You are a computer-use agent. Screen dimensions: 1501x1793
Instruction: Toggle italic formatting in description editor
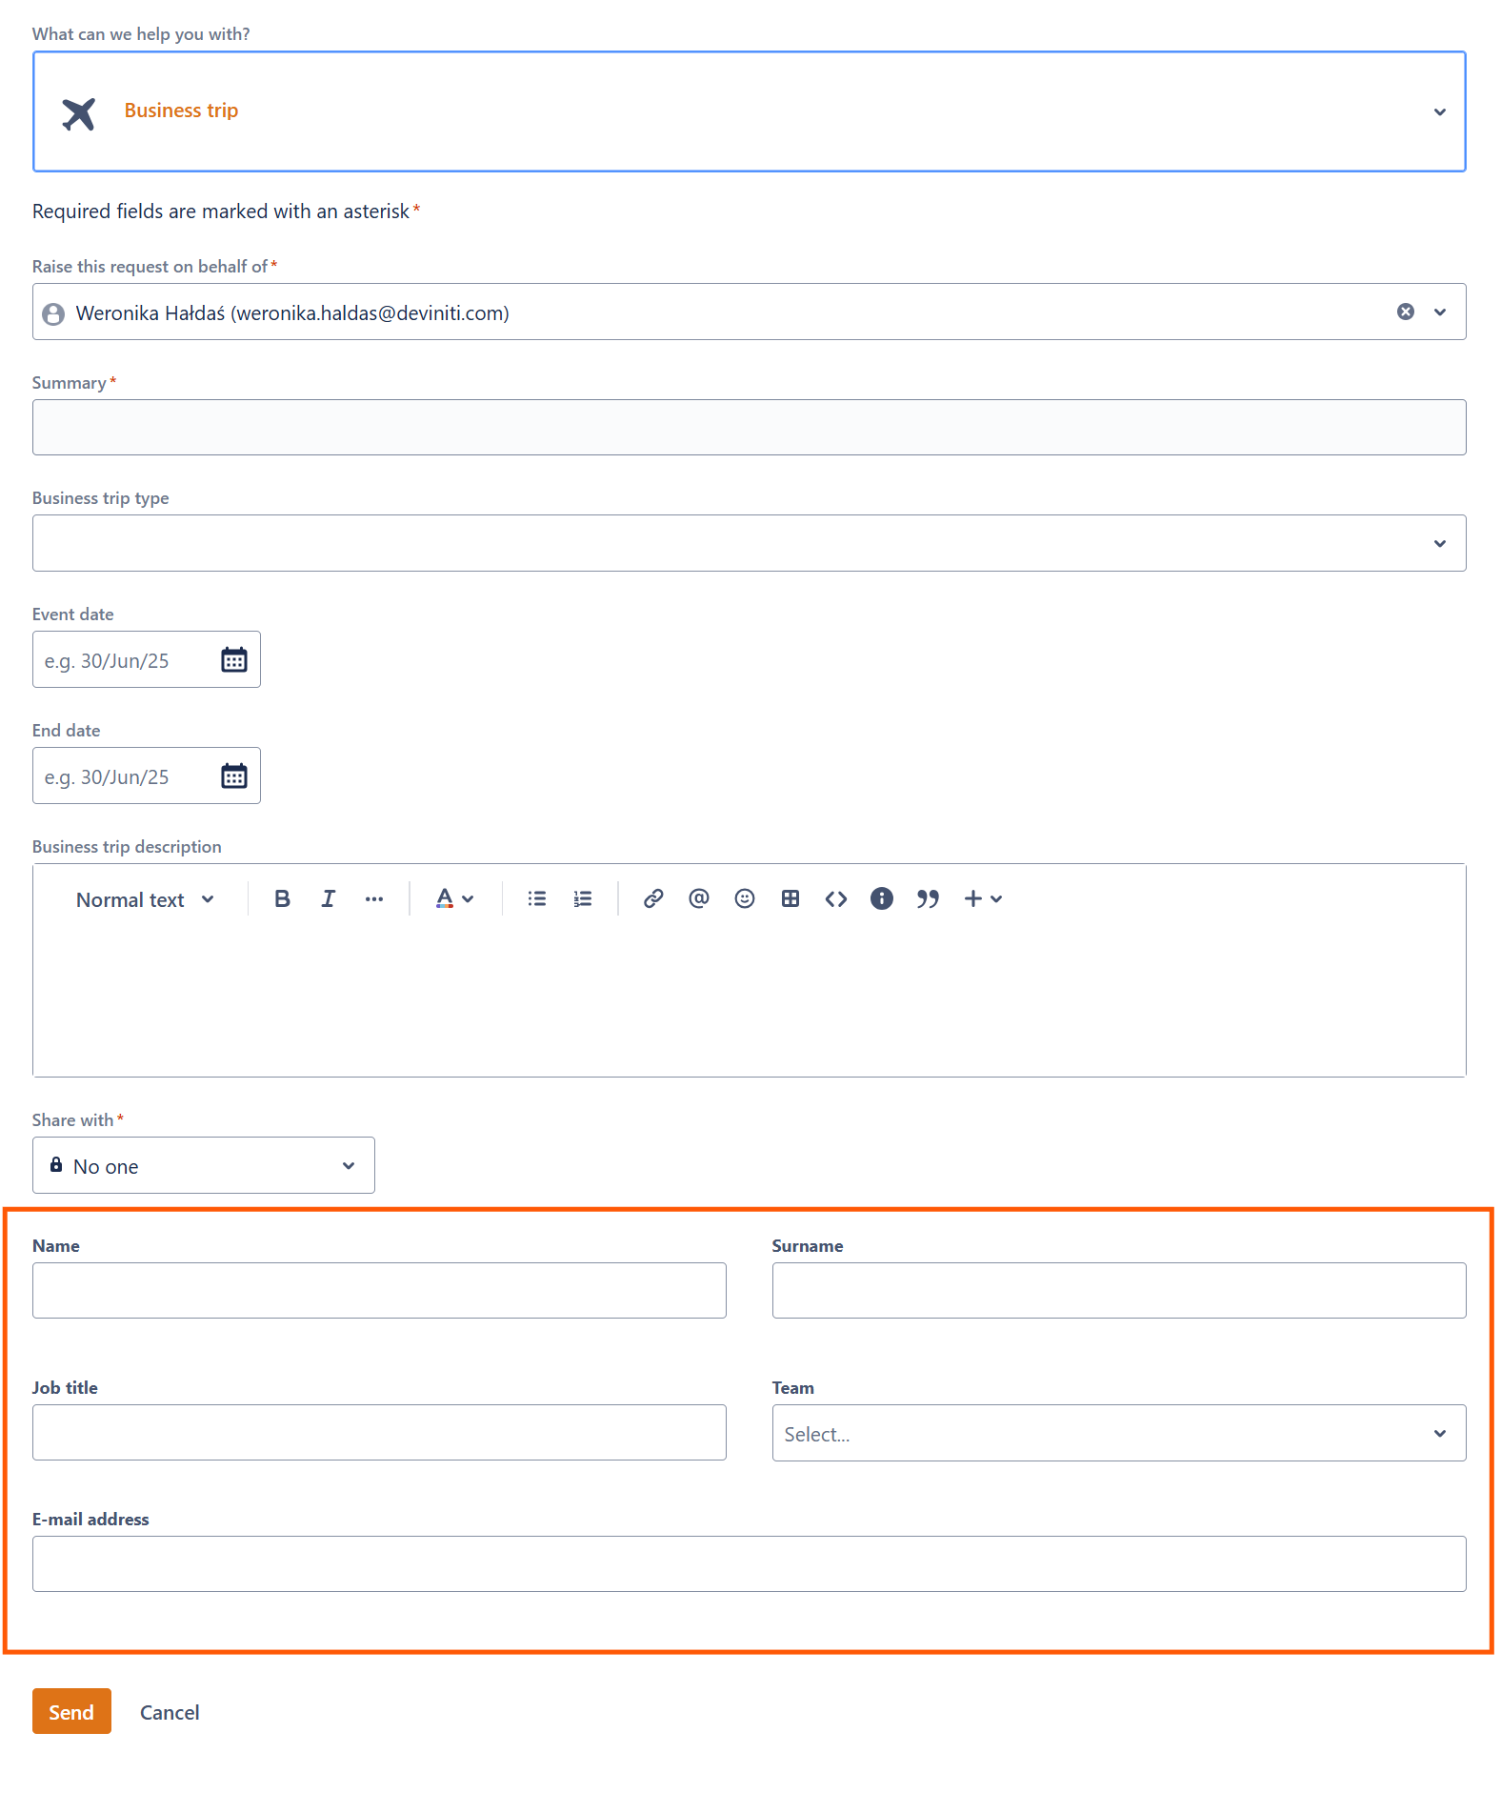[328, 898]
